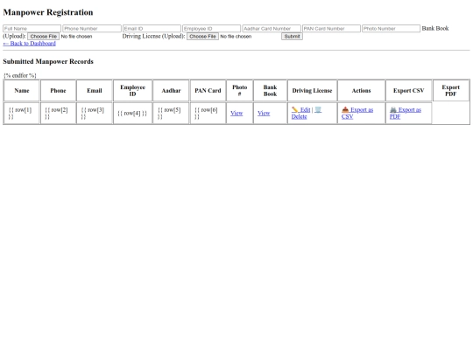Click the Delete link
The image size is (473, 354).
pyautogui.click(x=299, y=116)
